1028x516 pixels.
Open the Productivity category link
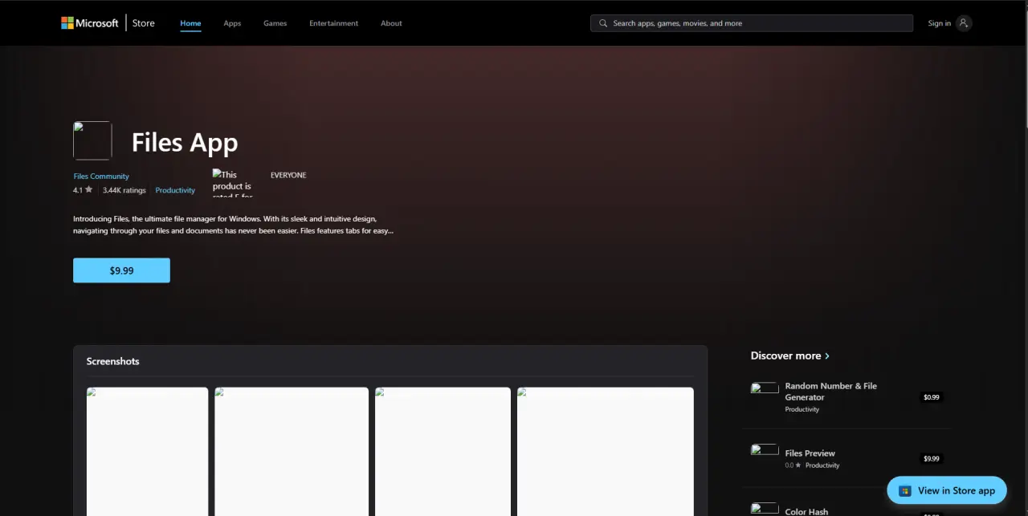(x=175, y=190)
